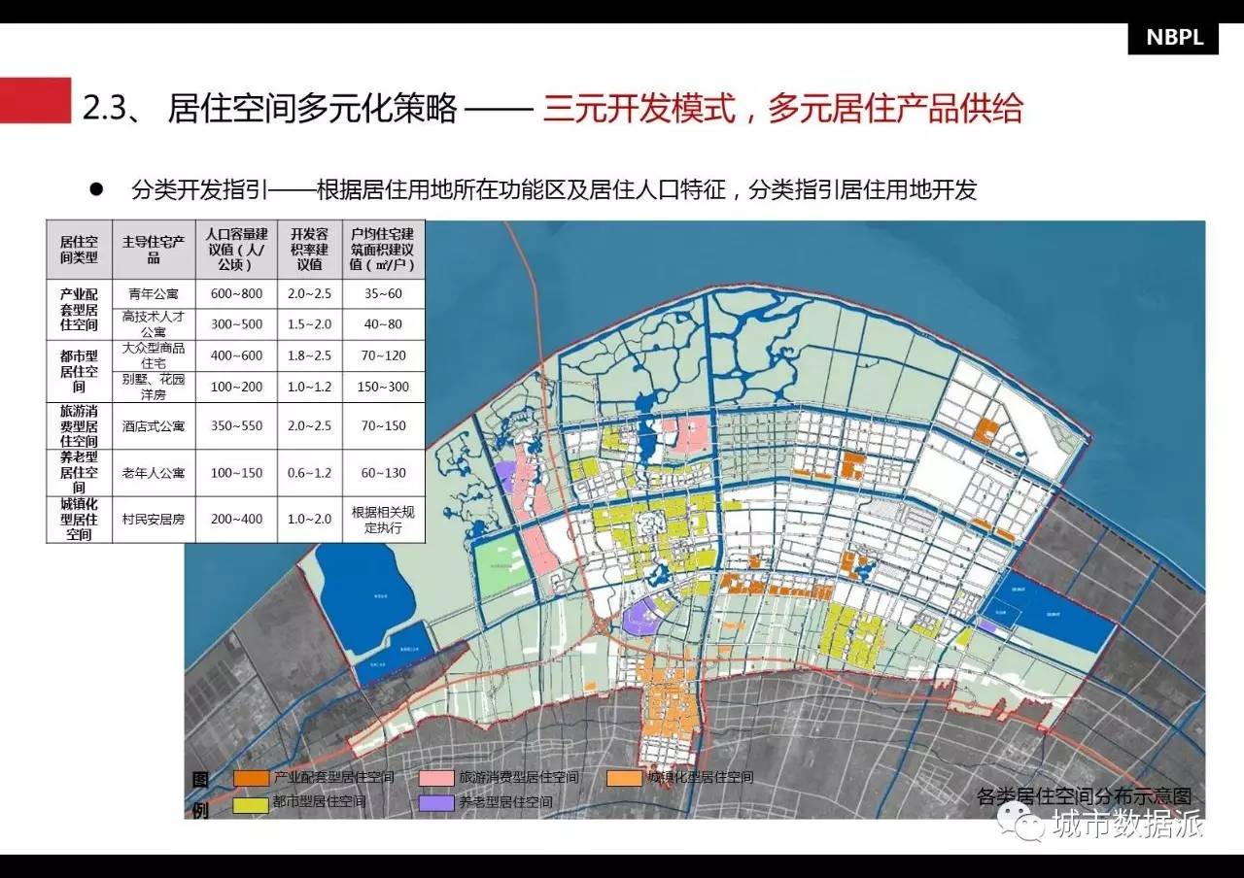Click the 酒店式公寓 cell

154,425
